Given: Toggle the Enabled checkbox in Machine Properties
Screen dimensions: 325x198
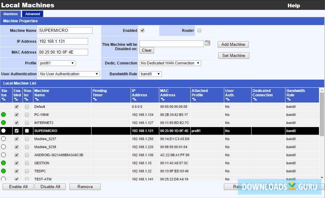Looking at the screenshot, I should tap(142, 30).
